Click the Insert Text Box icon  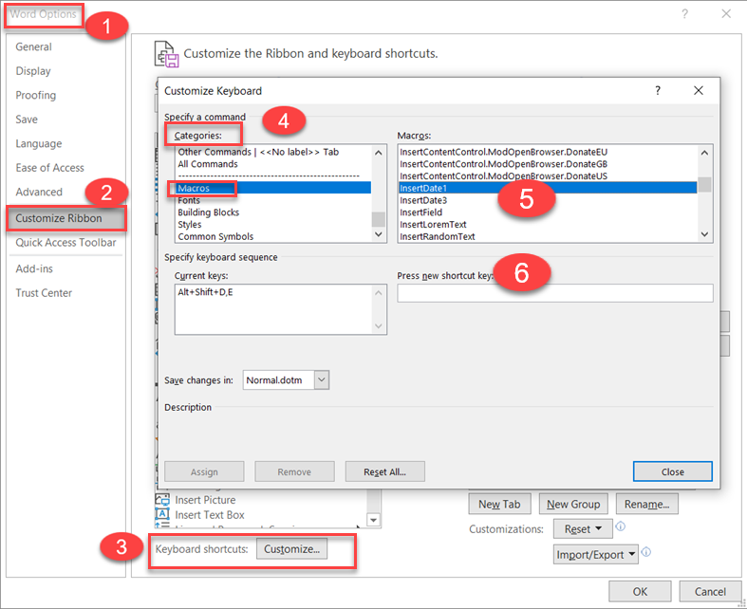pos(162,514)
